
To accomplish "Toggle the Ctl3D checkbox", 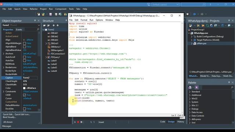I will pos(25,95).
